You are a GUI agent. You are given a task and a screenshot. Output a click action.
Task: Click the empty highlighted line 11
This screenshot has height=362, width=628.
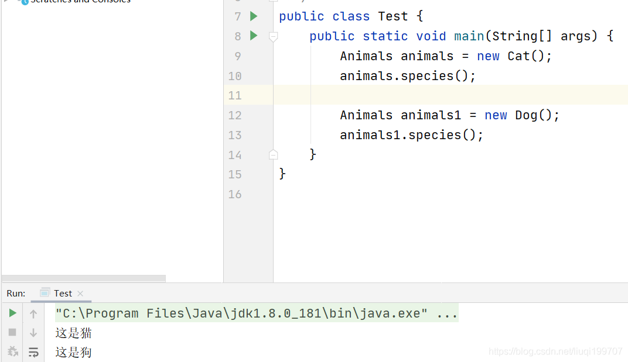[x=450, y=95]
